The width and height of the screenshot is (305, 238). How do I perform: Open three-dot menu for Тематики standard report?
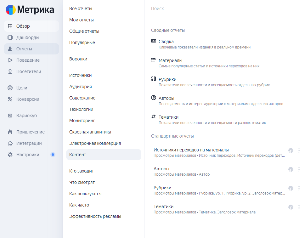coord(299,207)
